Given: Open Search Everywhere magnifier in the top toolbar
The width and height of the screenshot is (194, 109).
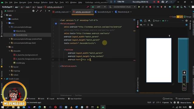Looking at the screenshot, I should 189,7.
